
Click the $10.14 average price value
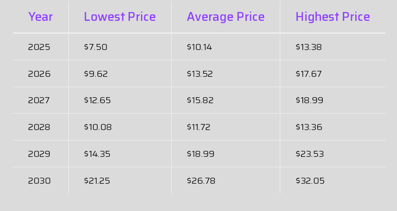[x=199, y=47]
